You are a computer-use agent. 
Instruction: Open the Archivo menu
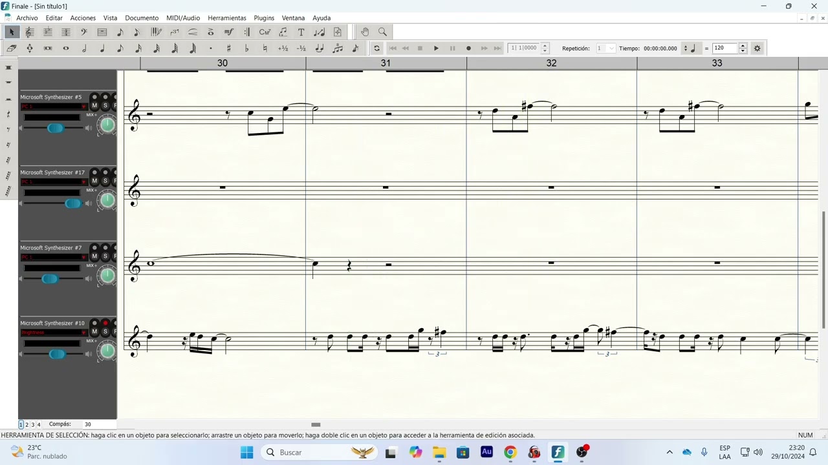pyautogui.click(x=27, y=18)
